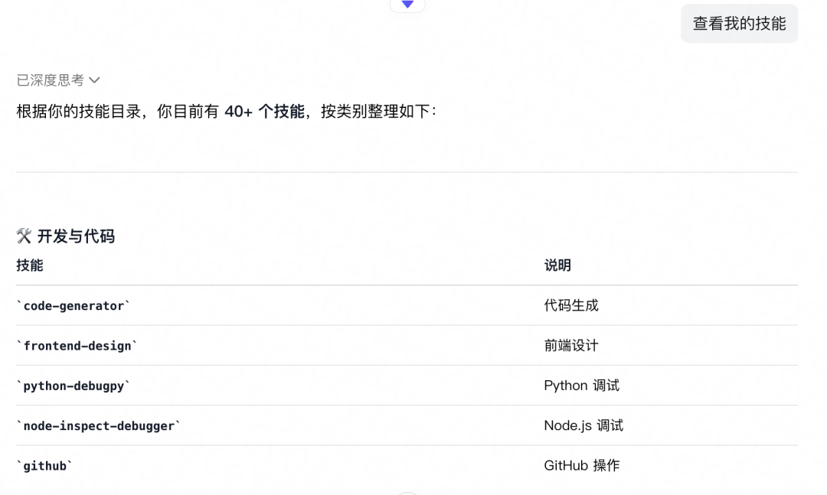Click the GitHub 操作 description cell
This screenshot has height=495, width=827.
(x=582, y=466)
